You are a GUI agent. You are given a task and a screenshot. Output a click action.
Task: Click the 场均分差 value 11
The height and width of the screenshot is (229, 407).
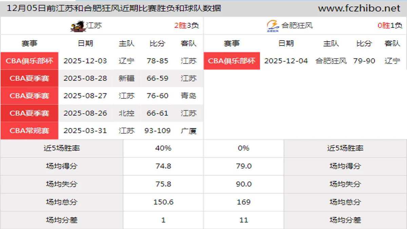tap(244, 220)
